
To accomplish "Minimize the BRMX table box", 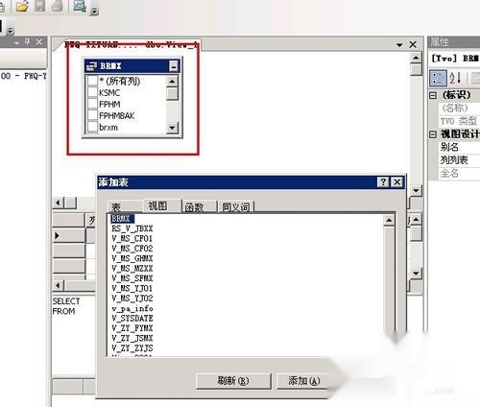I will [174, 66].
